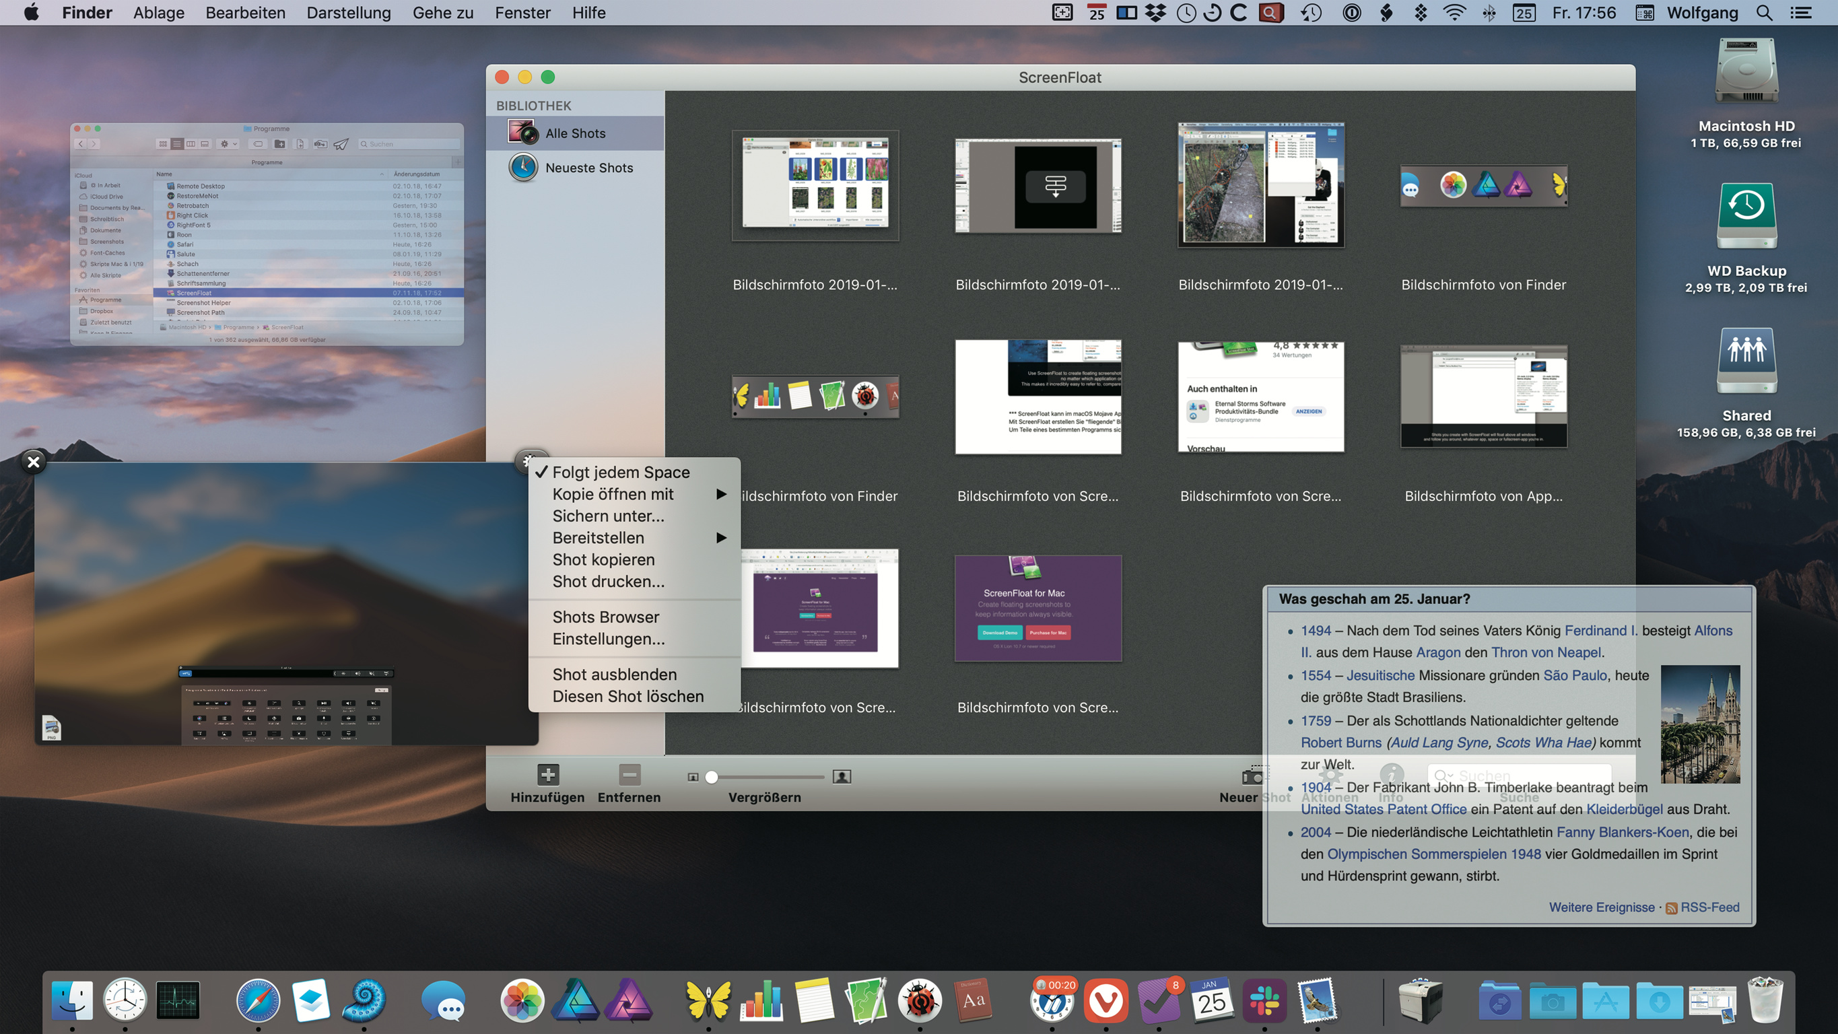This screenshot has width=1838, height=1034.
Task: Click Weitere Ereignisse link
Action: pyautogui.click(x=1601, y=907)
